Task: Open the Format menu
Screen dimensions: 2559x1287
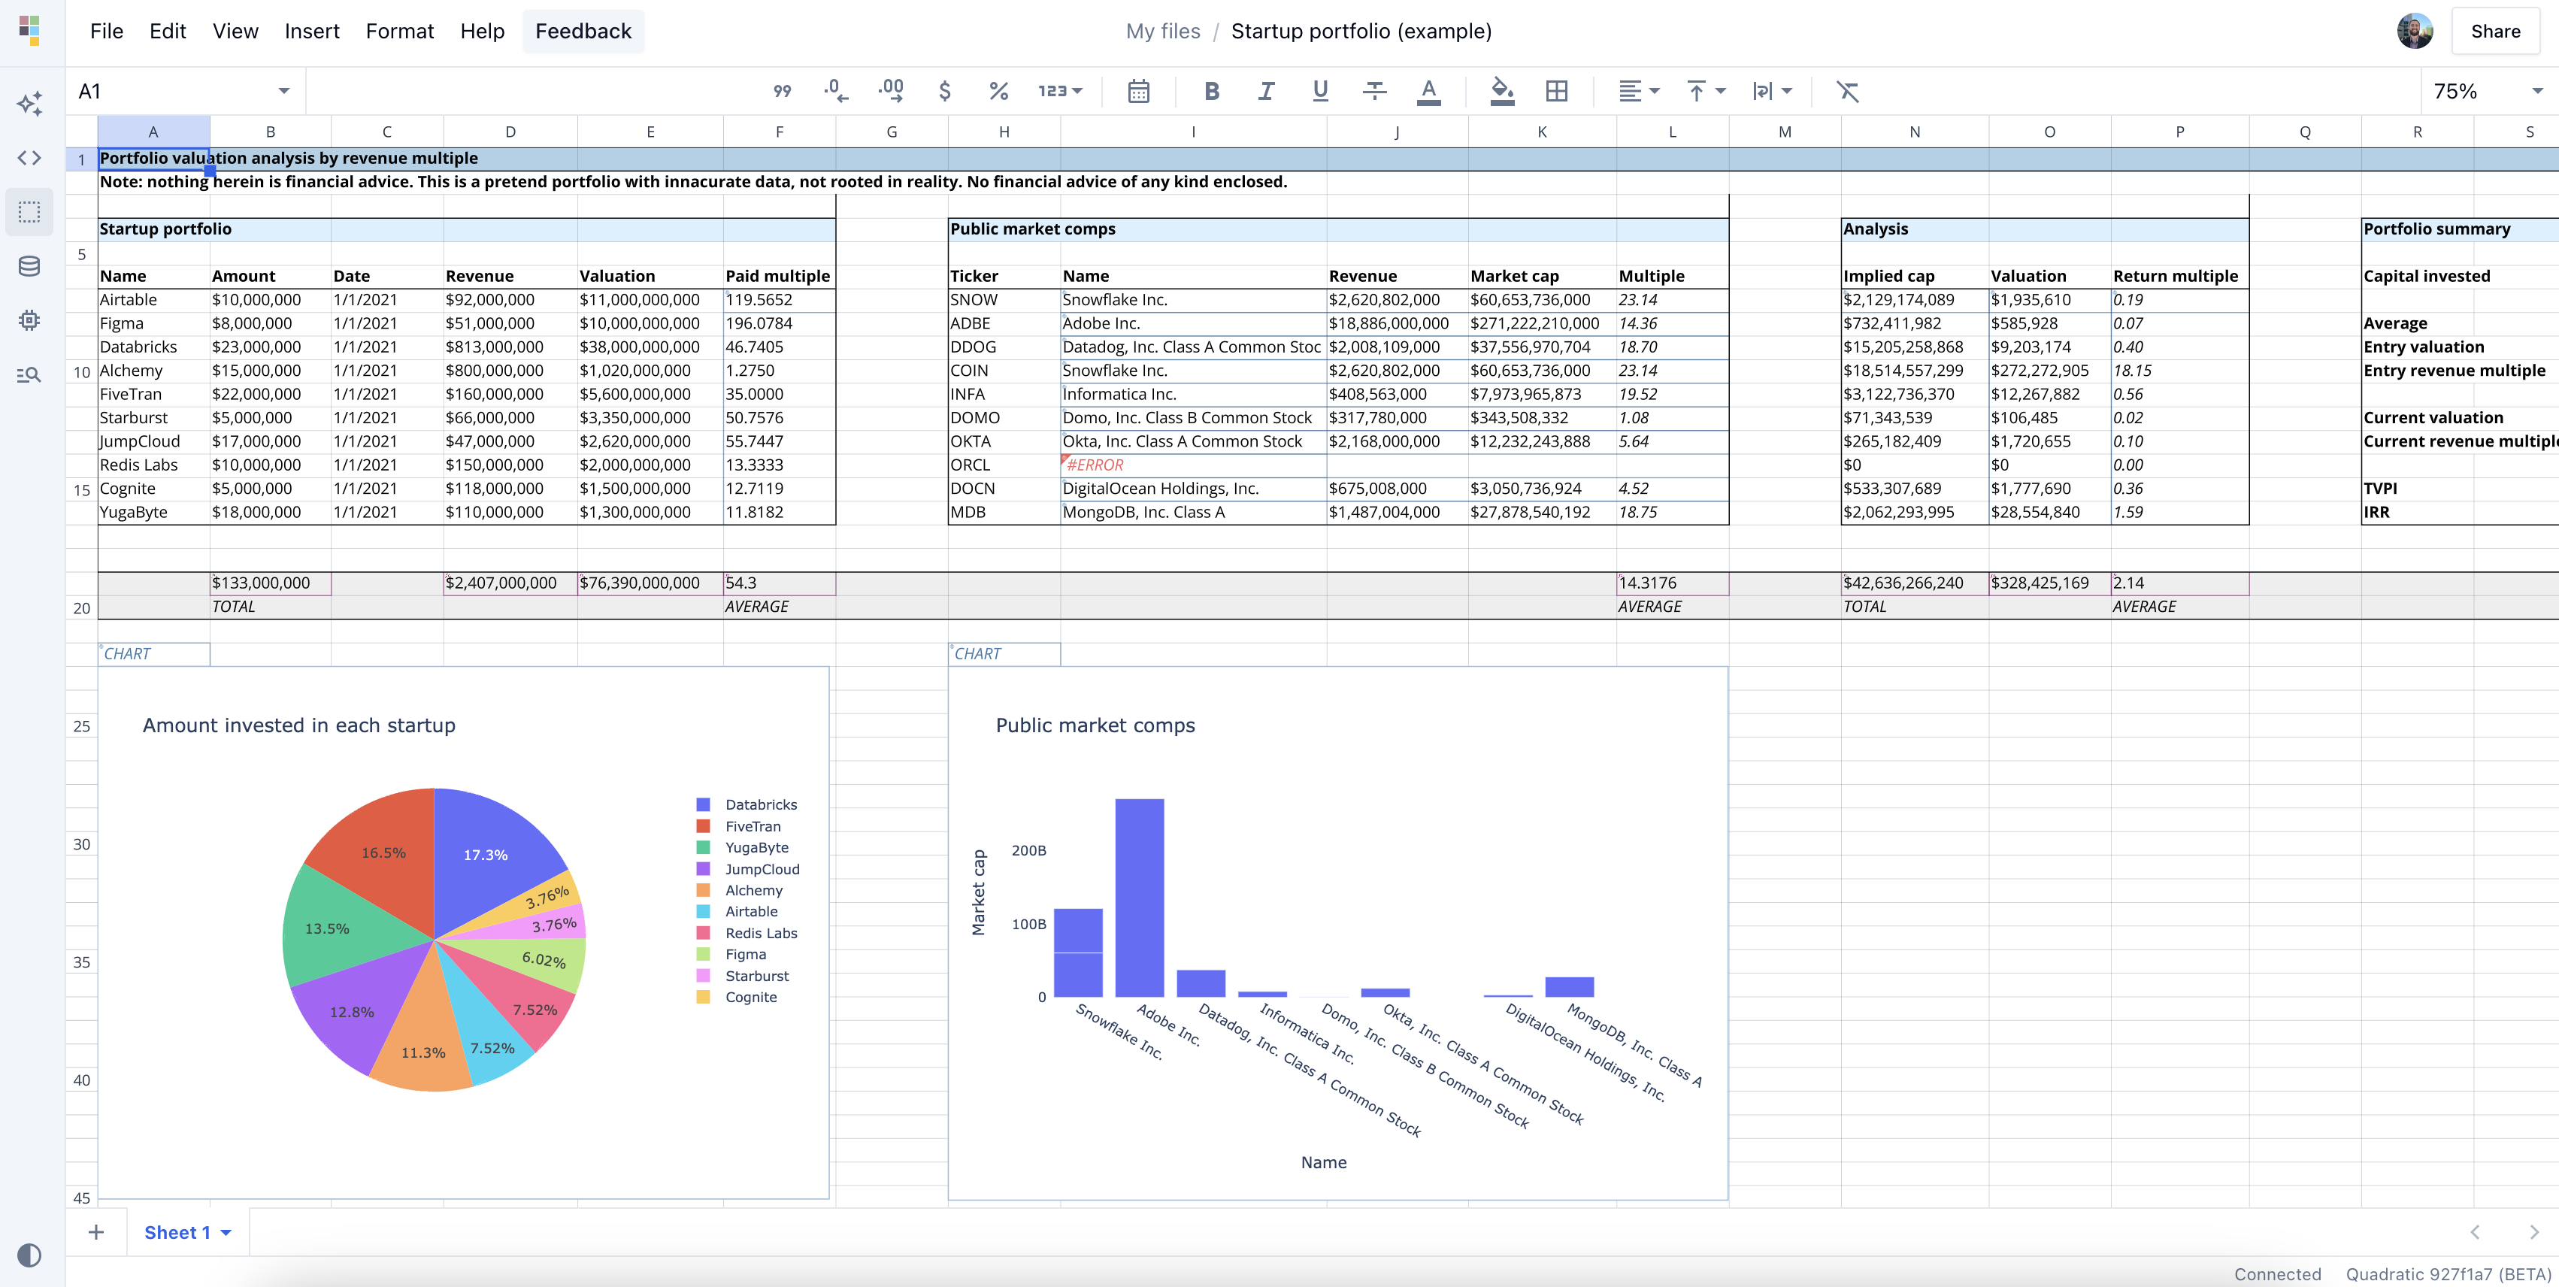Action: (399, 31)
